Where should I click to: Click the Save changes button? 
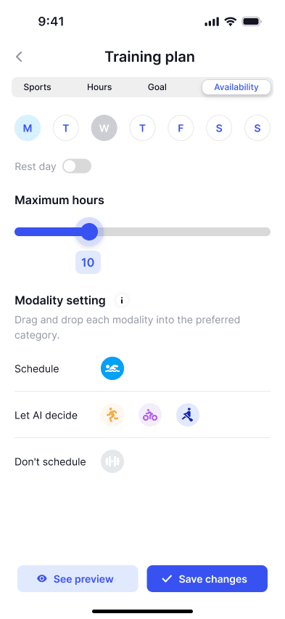pyautogui.click(x=207, y=579)
